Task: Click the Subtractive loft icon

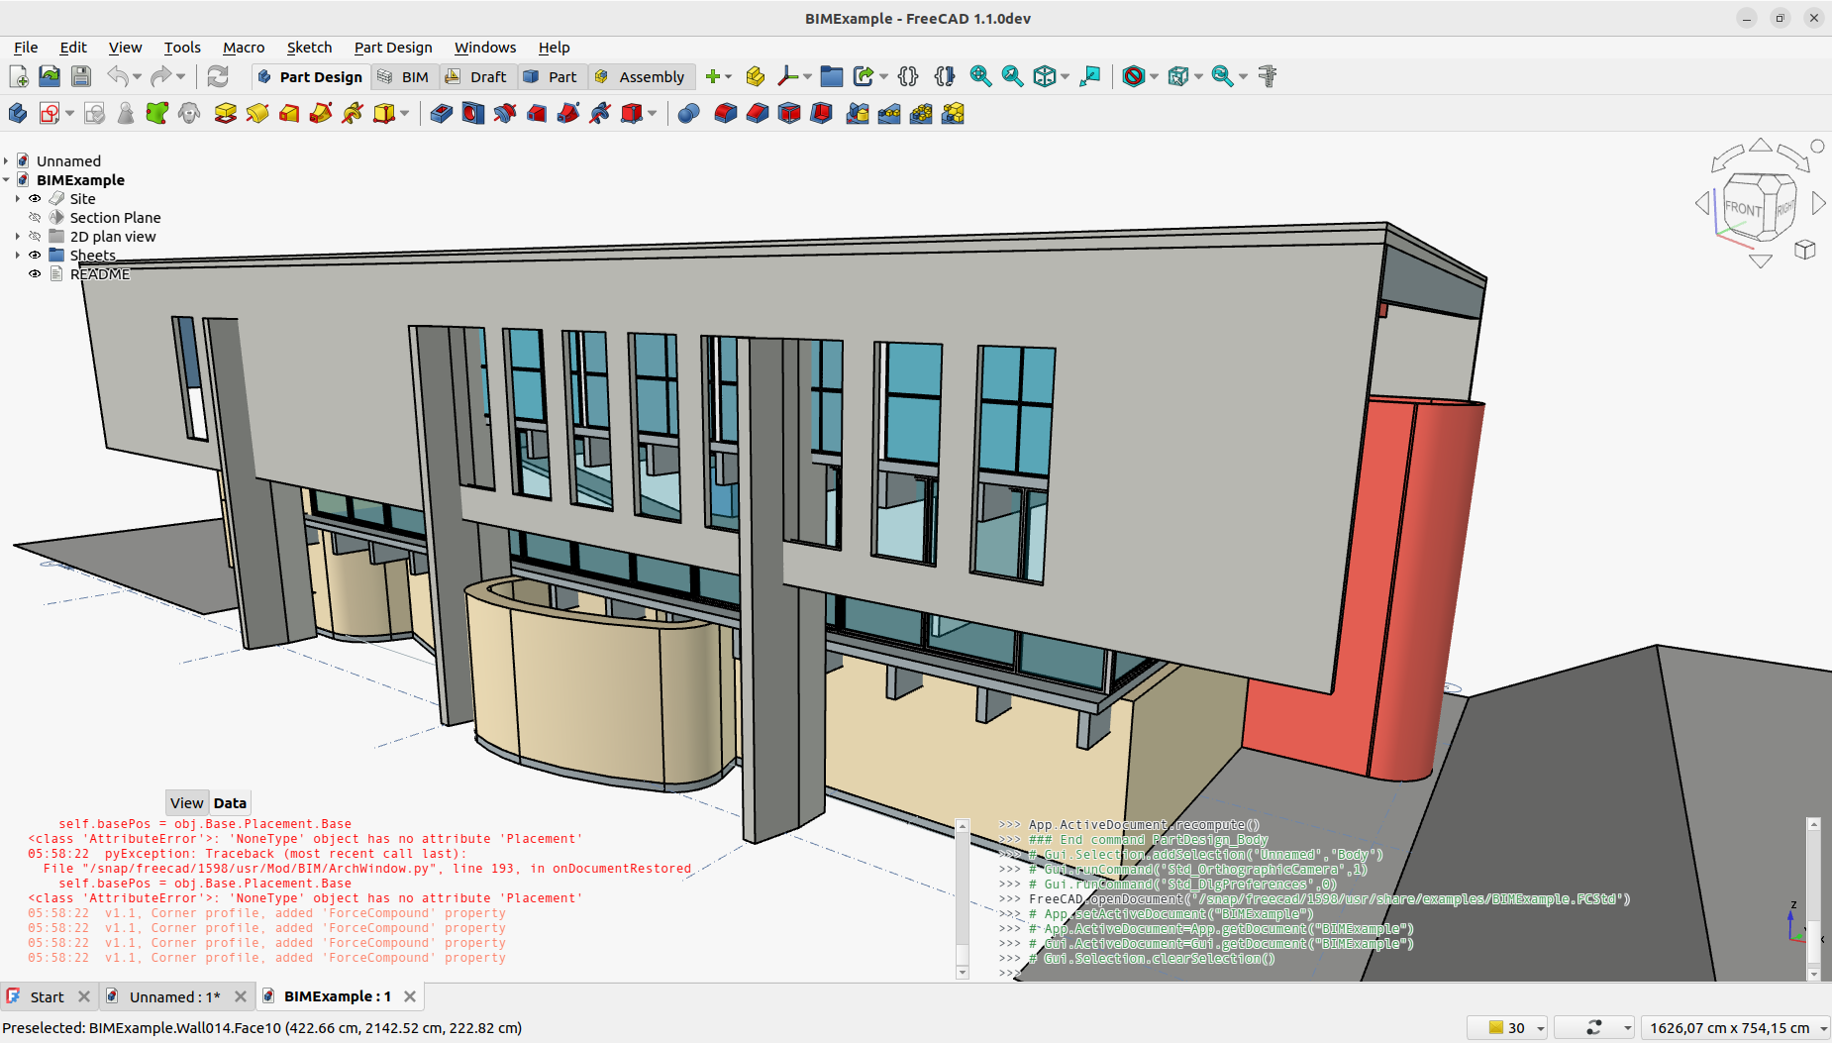Action: (x=537, y=113)
